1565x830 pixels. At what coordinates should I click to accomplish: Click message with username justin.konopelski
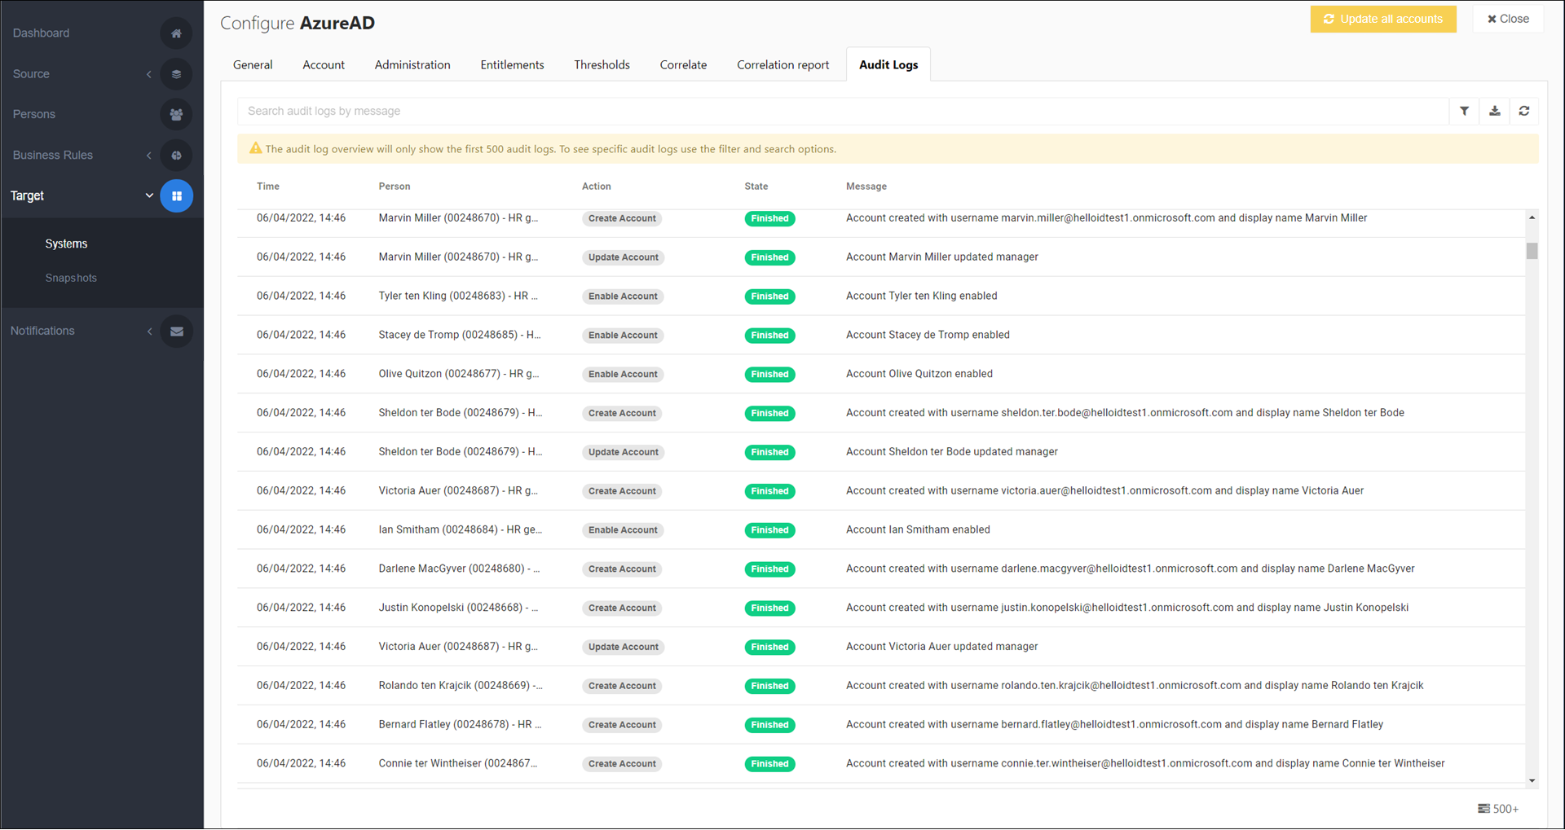pos(1127,608)
